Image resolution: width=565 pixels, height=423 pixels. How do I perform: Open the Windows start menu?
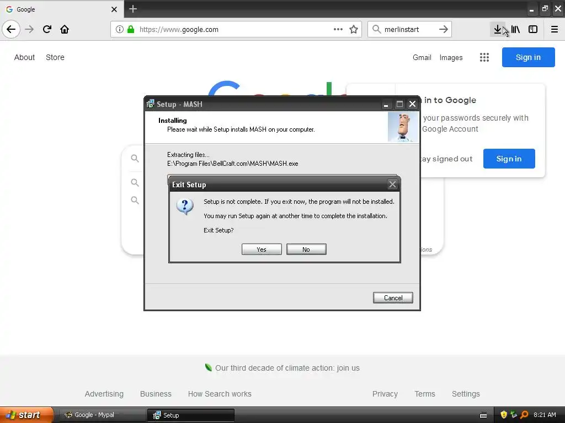click(x=26, y=415)
